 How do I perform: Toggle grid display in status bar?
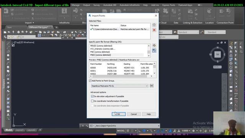128,131
